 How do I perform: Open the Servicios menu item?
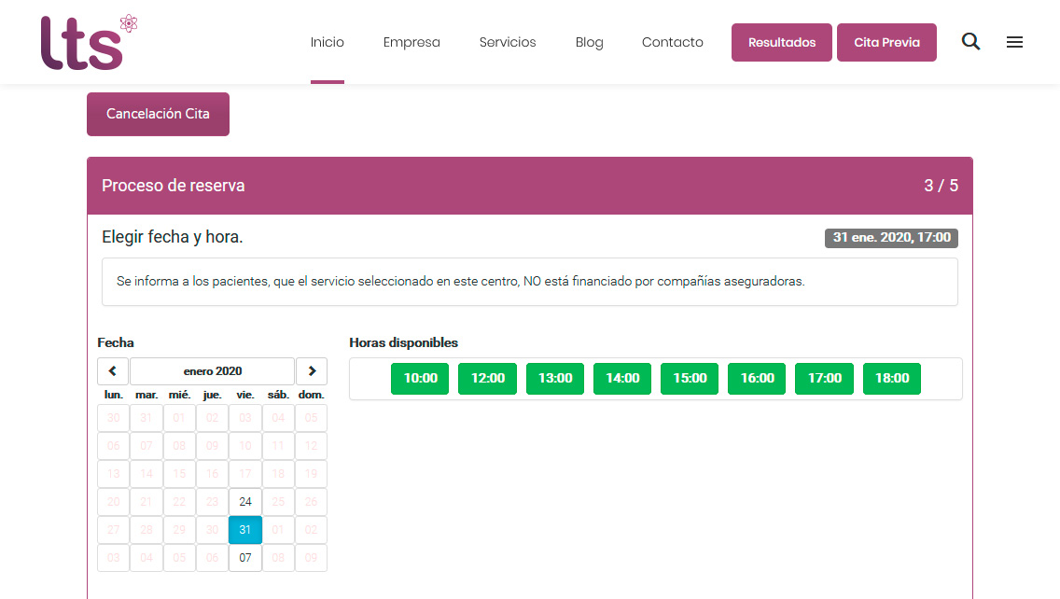(x=508, y=42)
